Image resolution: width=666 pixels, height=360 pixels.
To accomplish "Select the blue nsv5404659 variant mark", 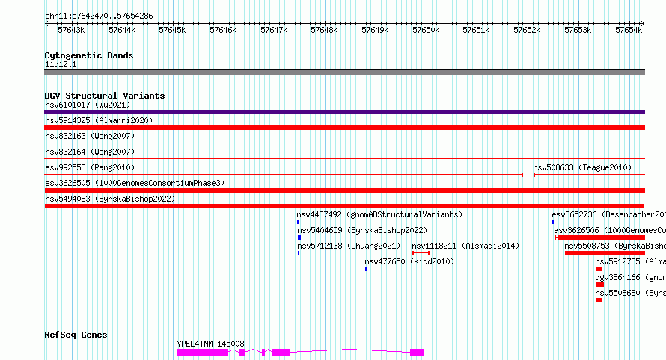I will point(299,238).
